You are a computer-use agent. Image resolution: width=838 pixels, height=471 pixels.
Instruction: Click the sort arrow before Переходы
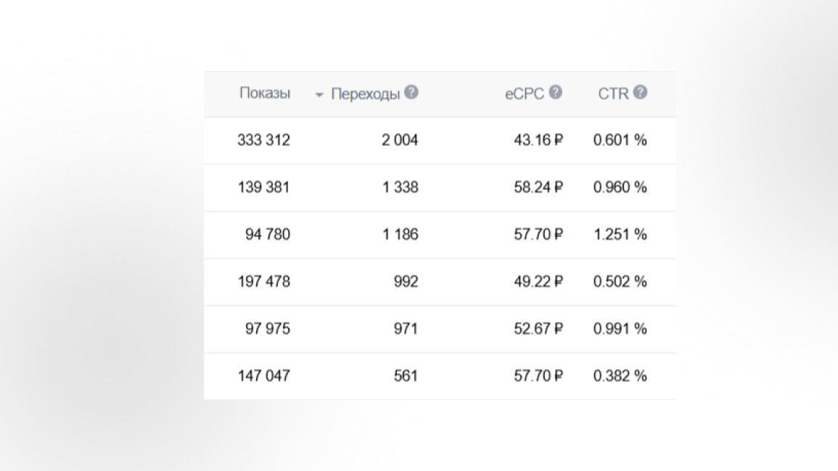(319, 95)
